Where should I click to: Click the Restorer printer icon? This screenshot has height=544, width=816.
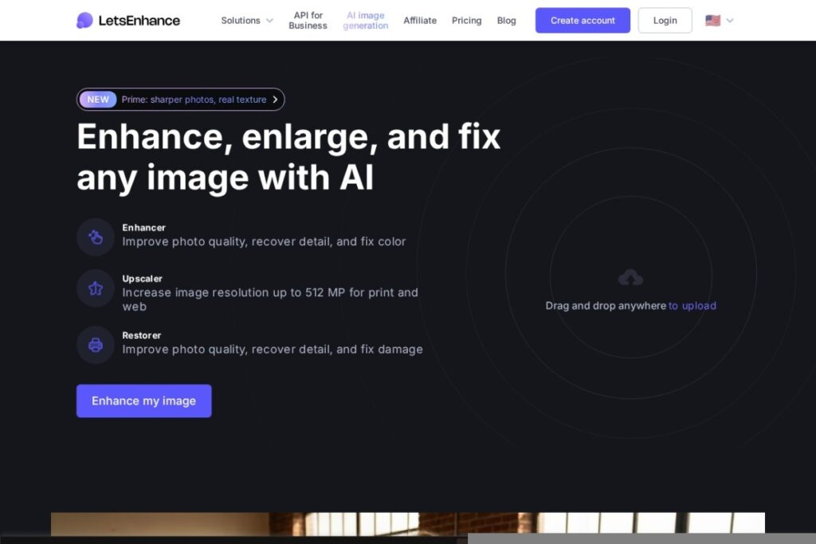[x=96, y=345]
